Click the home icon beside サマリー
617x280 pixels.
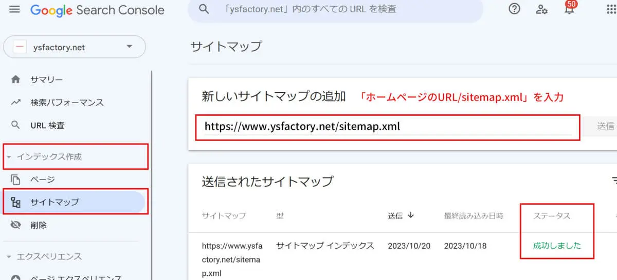coord(15,79)
